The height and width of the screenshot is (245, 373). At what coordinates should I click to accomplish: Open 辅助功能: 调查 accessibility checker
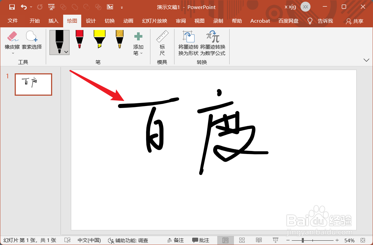(128, 240)
